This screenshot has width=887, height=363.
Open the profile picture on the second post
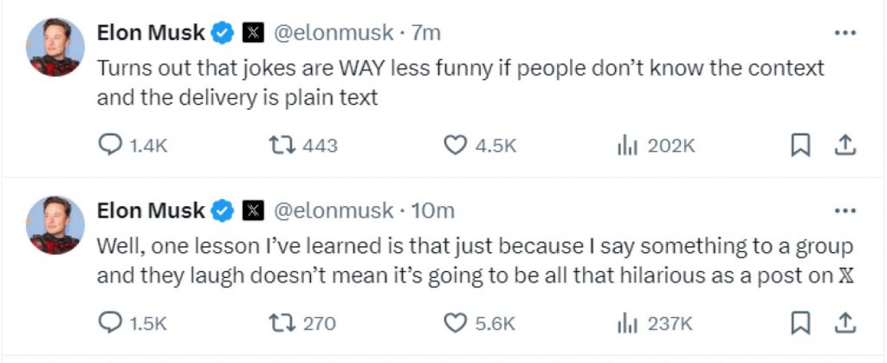[x=56, y=224]
